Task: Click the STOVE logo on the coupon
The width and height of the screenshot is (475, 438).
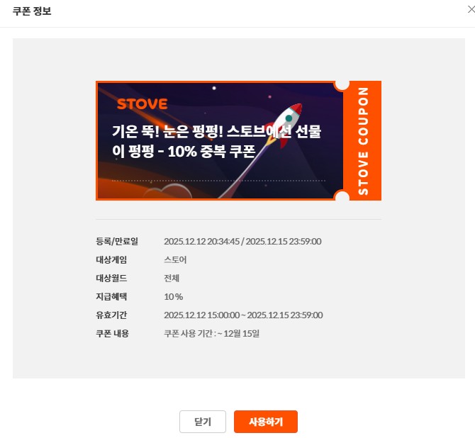Action: point(142,104)
